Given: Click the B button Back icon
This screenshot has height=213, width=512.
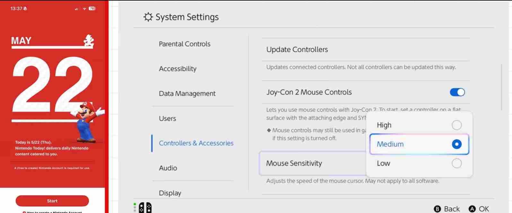Looking at the screenshot, I should [x=437, y=209].
